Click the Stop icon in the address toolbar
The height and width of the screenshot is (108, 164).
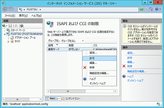[x=146, y=9]
